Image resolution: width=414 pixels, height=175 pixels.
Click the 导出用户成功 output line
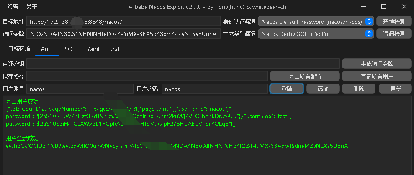click(x=22, y=101)
